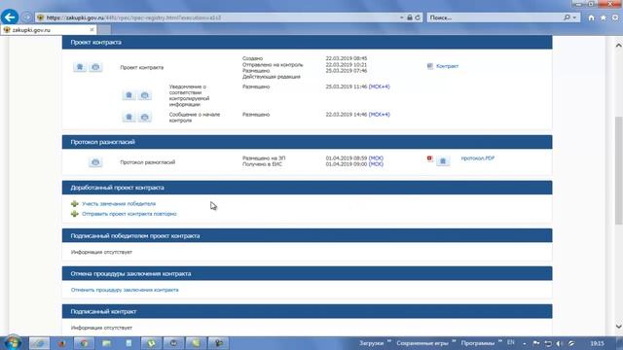View signature of Сообщение о начале контроля

tap(128, 117)
